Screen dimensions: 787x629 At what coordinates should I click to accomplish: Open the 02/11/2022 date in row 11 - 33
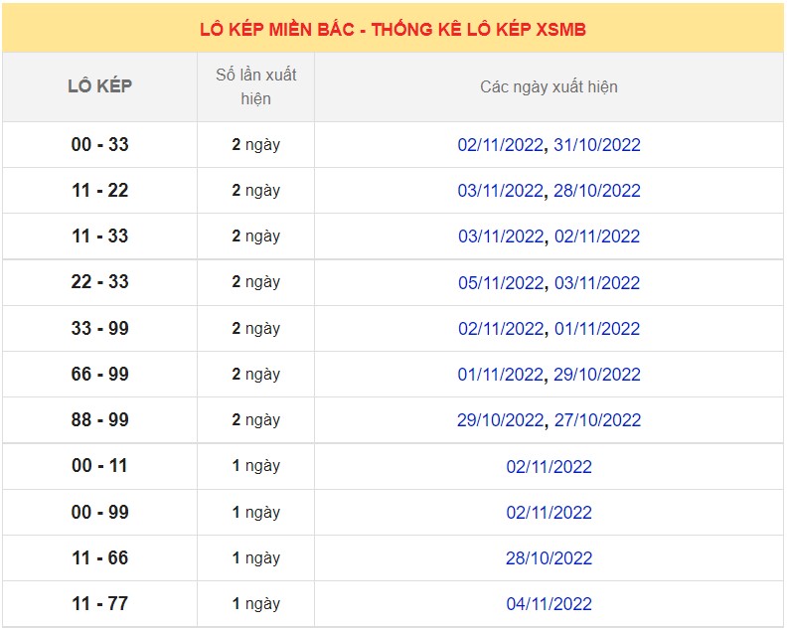click(x=597, y=236)
